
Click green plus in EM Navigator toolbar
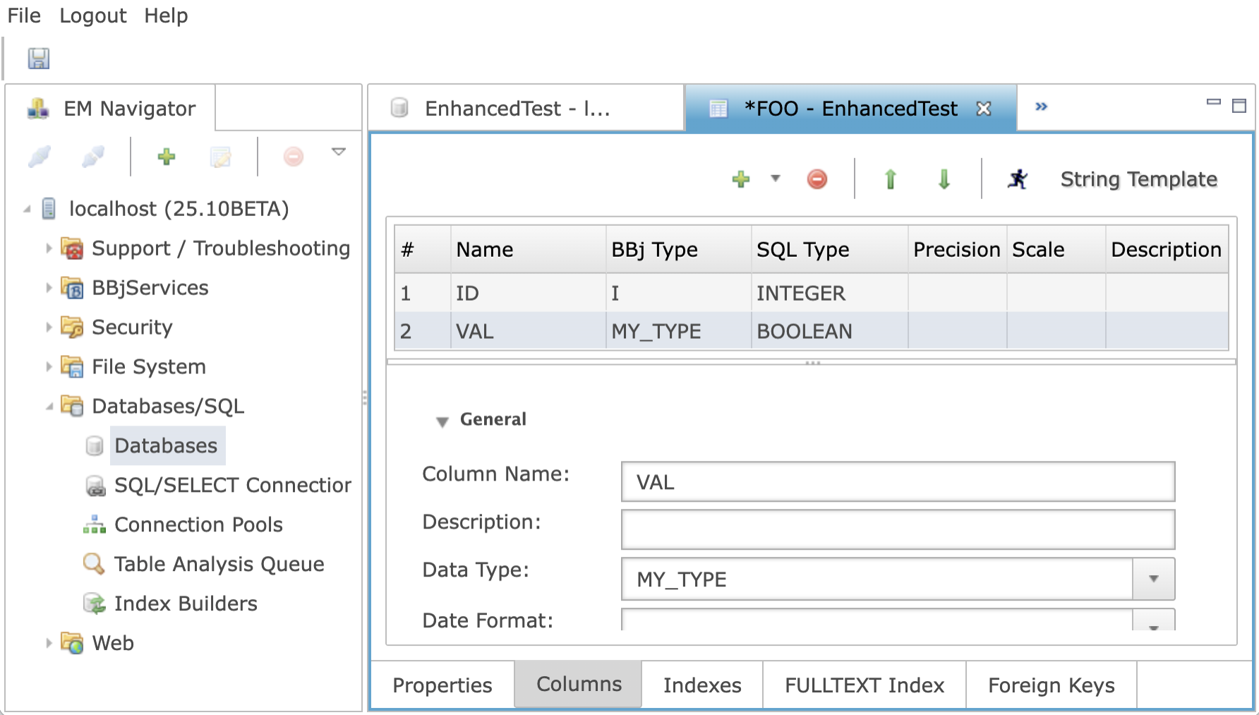pos(166,156)
